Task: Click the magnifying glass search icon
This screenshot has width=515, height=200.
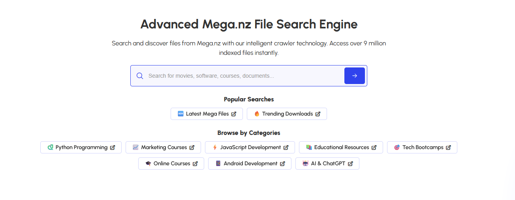Action: pyautogui.click(x=140, y=76)
